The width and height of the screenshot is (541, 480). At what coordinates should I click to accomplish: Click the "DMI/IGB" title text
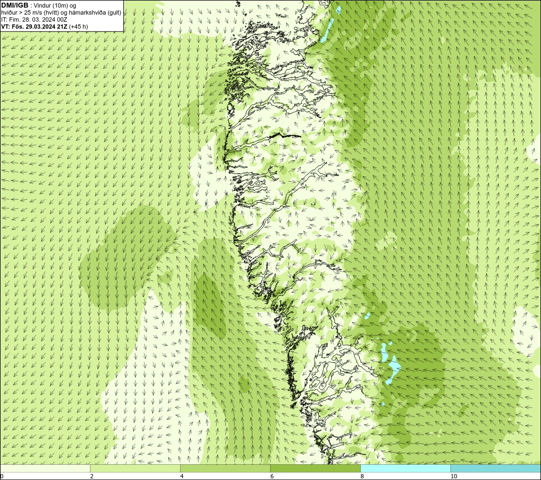15,5
